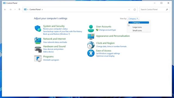This screenshot has height=98, width=174.
Task: Open the Programs icon
Action: point(38,59)
